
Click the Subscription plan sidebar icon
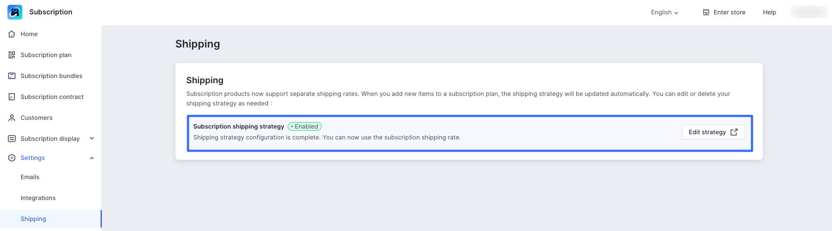(12, 55)
